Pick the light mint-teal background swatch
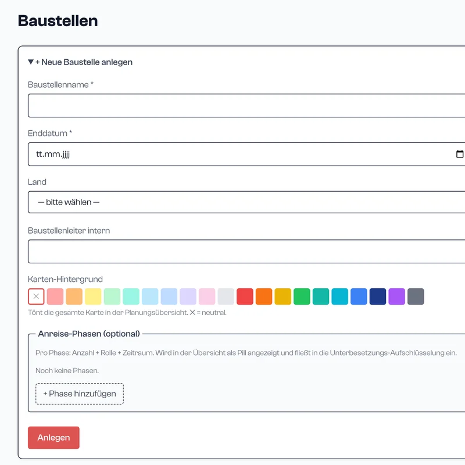The image size is (465, 465). click(131, 296)
